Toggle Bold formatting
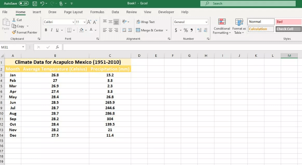Screen dimensions: 302x165 pyautogui.click(x=46, y=30)
